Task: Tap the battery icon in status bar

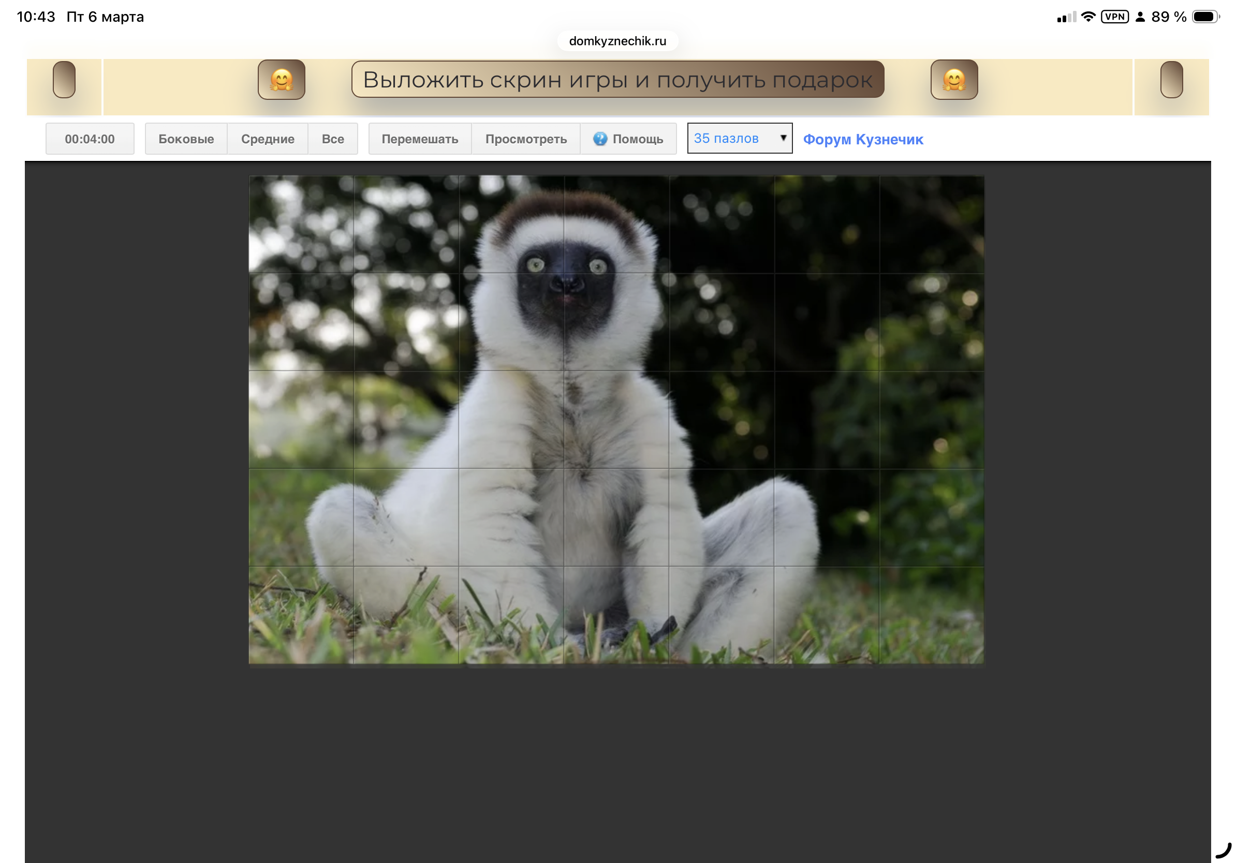Action: pyautogui.click(x=1205, y=17)
